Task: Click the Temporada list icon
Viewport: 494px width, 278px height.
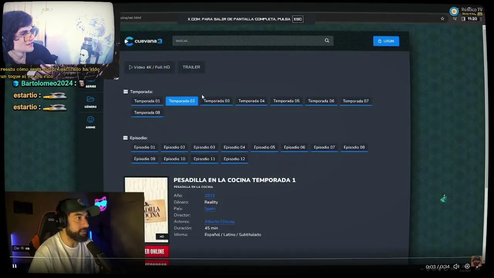Action: point(125,92)
